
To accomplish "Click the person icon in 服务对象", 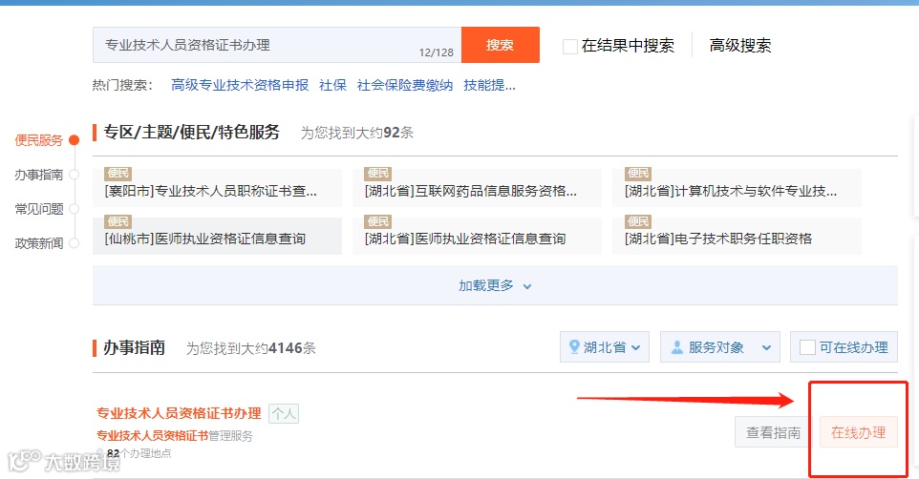I will [677, 347].
